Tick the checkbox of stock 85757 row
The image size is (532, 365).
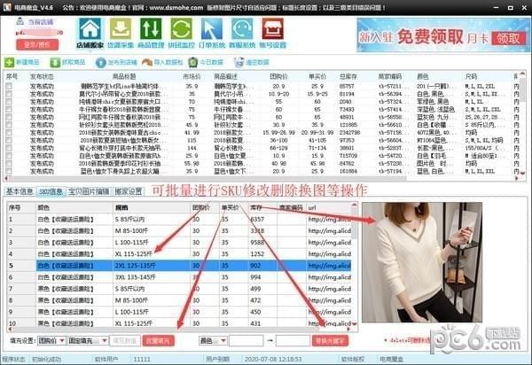coord(9,86)
